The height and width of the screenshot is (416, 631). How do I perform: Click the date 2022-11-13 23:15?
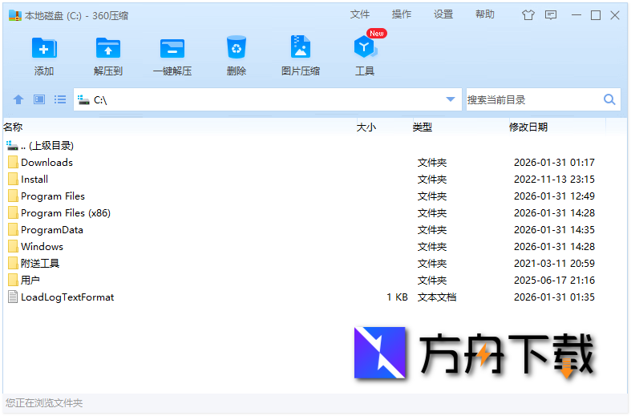pos(554,179)
